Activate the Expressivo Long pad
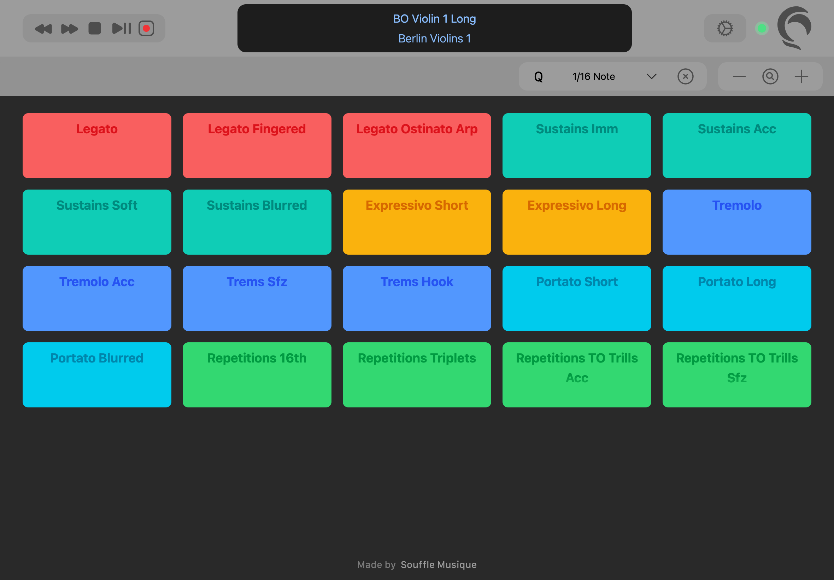This screenshot has width=834, height=580. tap(577, 222)
